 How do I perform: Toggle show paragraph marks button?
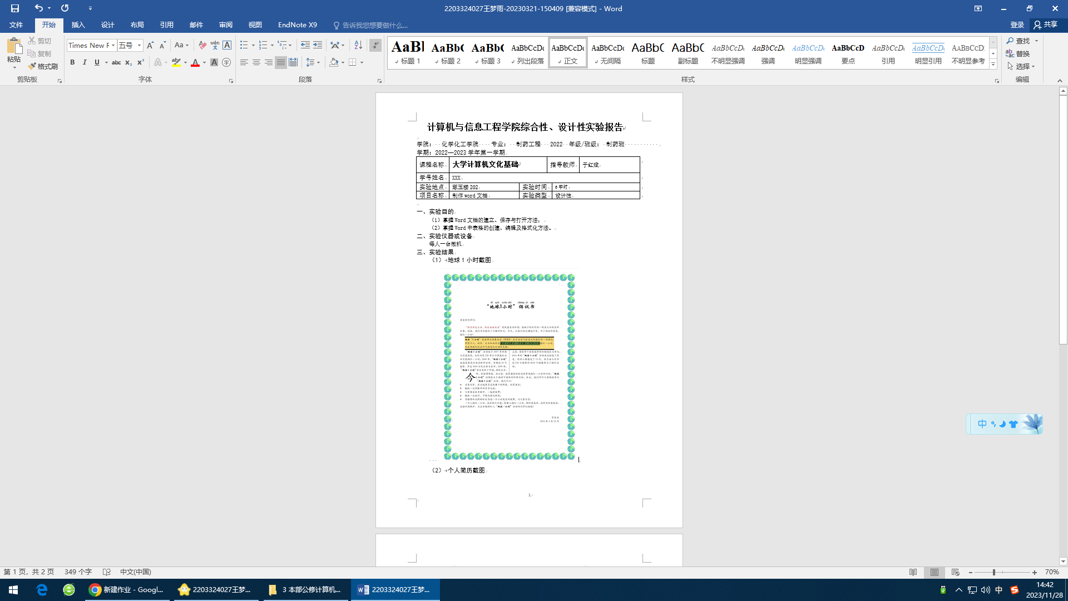click(375, 45)
